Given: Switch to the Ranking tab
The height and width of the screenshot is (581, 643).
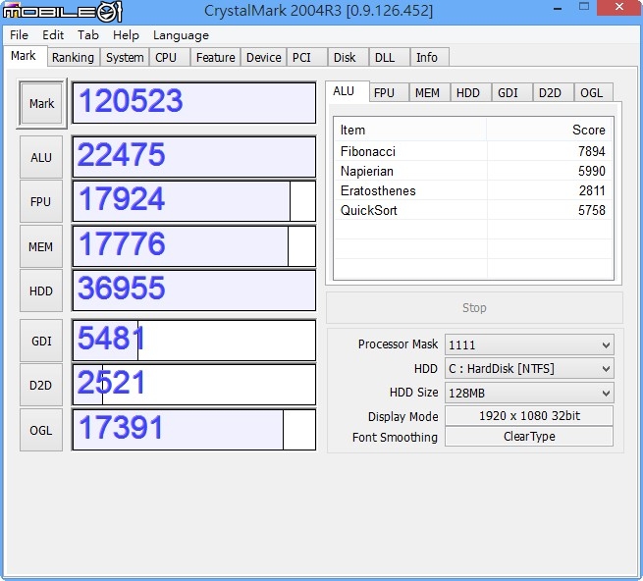Looking at the screenshot, I should click(x=73, y=57).
